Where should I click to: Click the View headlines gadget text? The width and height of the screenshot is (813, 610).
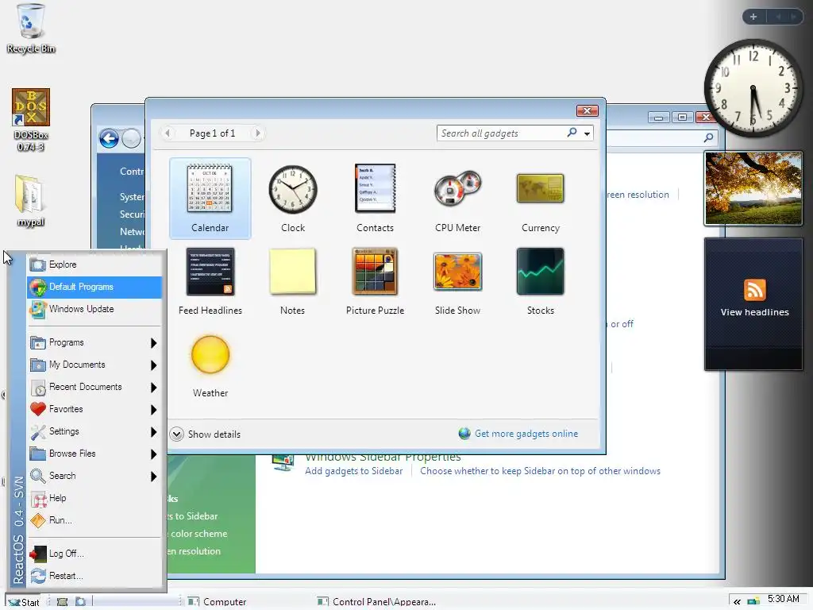(754, 312)
